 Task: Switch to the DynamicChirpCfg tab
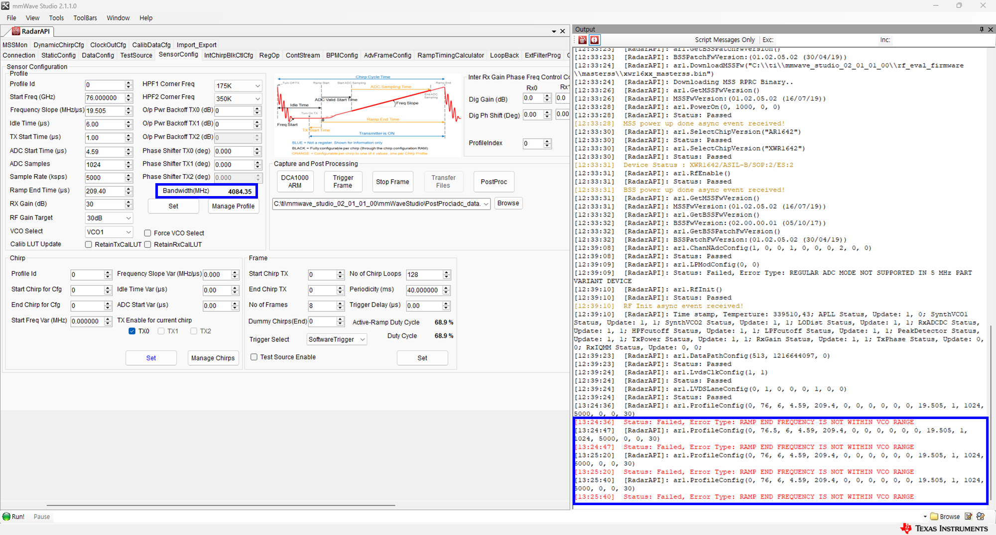[x=59, y=45]
